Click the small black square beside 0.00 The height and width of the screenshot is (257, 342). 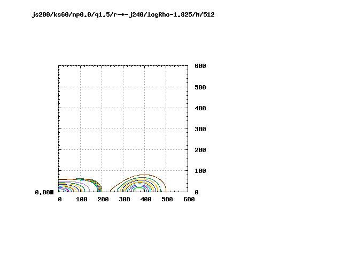(52, 192)
